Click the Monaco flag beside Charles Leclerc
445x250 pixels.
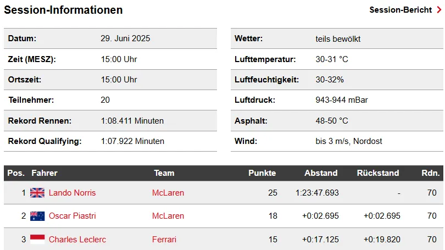click(x=37, y=239)
